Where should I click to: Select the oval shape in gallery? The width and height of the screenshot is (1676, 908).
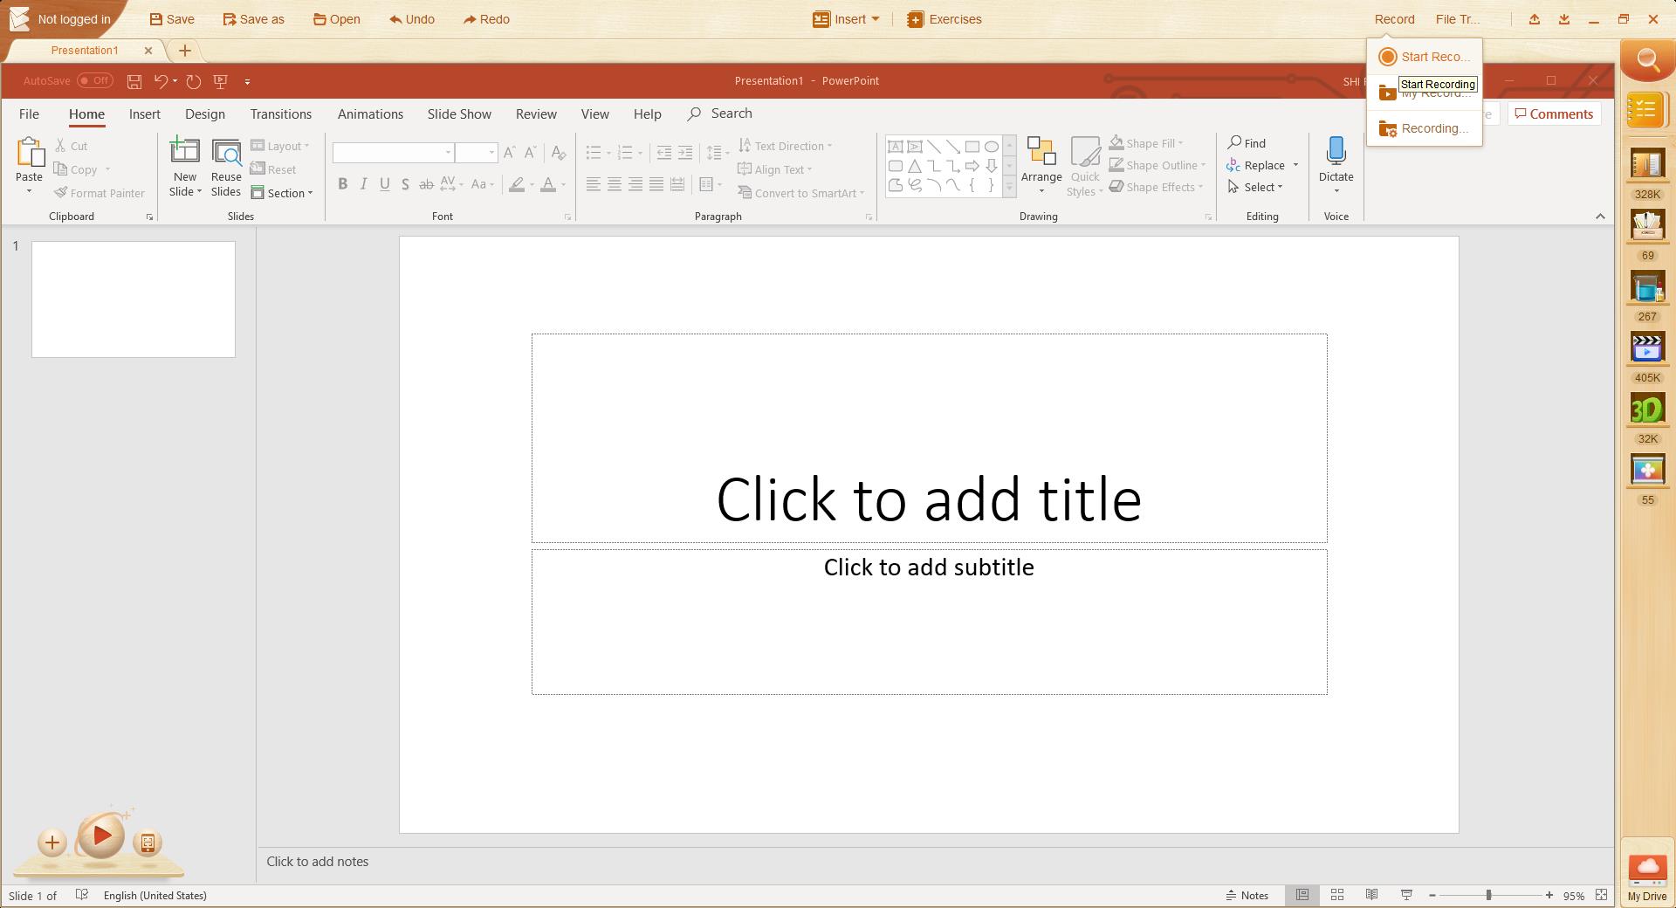pyautogui.click(x=992, y=147)
